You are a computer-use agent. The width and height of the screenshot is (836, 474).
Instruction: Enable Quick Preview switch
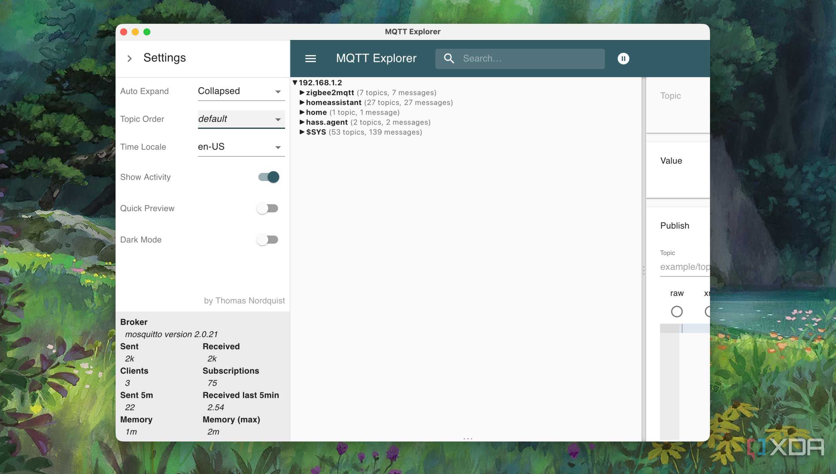[267, 208]
